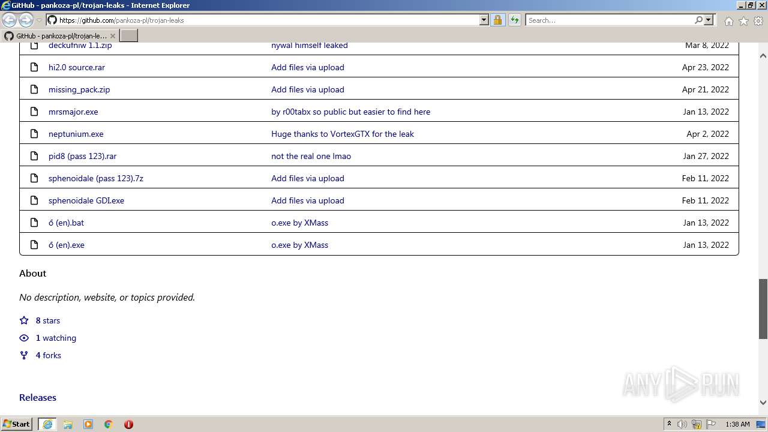768x432 pixels.
Task: Open file pid8 (pass 123).rar
Action: (83, 156)
